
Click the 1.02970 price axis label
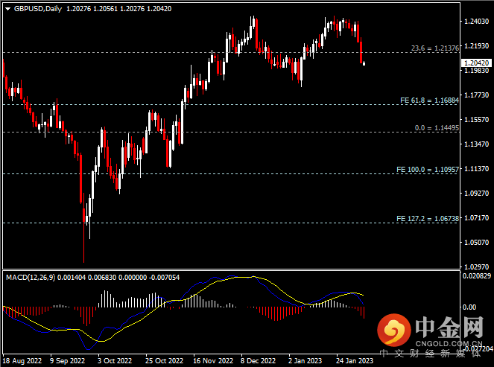click(x=477, y=266)
